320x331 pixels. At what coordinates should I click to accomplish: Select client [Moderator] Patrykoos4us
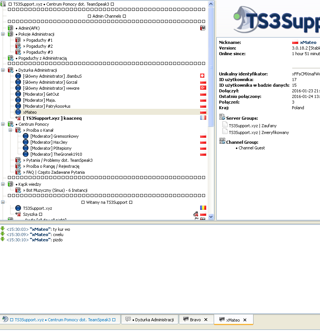47,106
